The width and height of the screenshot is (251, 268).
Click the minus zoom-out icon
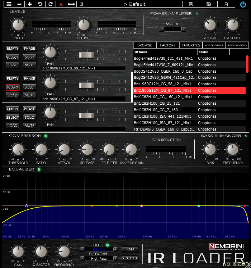(x=19, y=4)
